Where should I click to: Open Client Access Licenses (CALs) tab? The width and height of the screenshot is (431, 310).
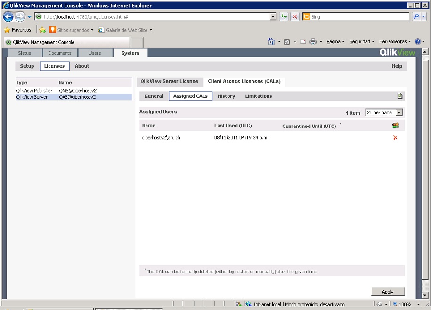pos(244,81)
